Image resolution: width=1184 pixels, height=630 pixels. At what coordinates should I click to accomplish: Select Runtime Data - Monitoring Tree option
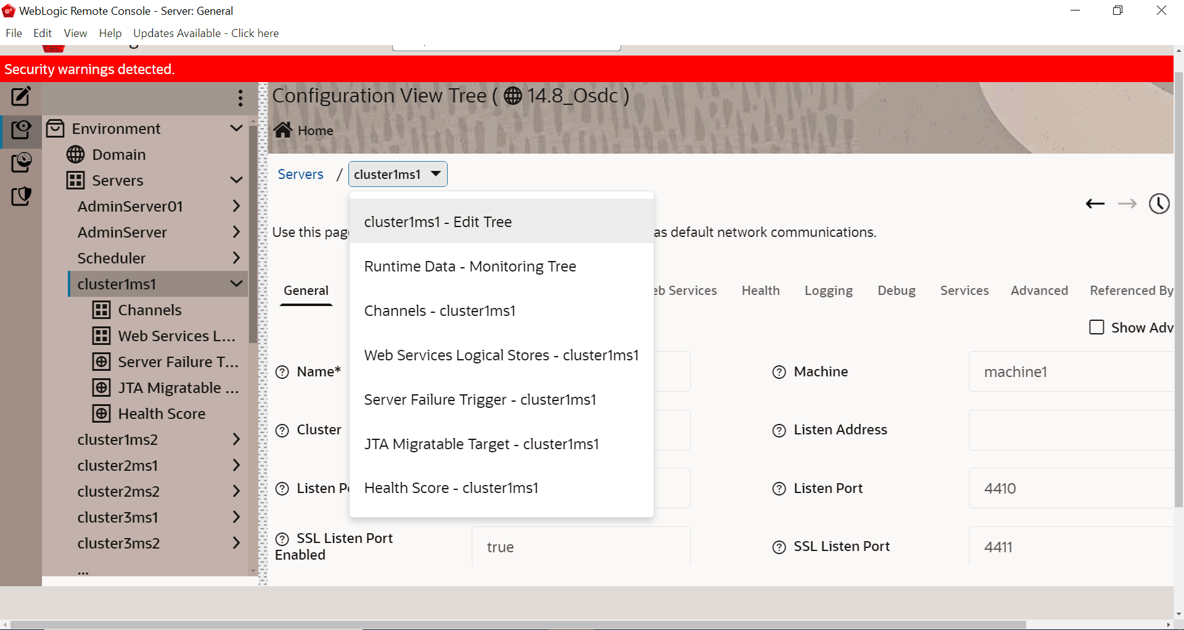point(470,267)
